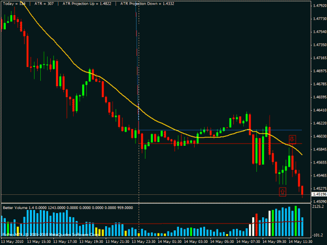Click price level 1.47730 on the axis
Viewport: 327px width, 245px height.
point(320,19)
